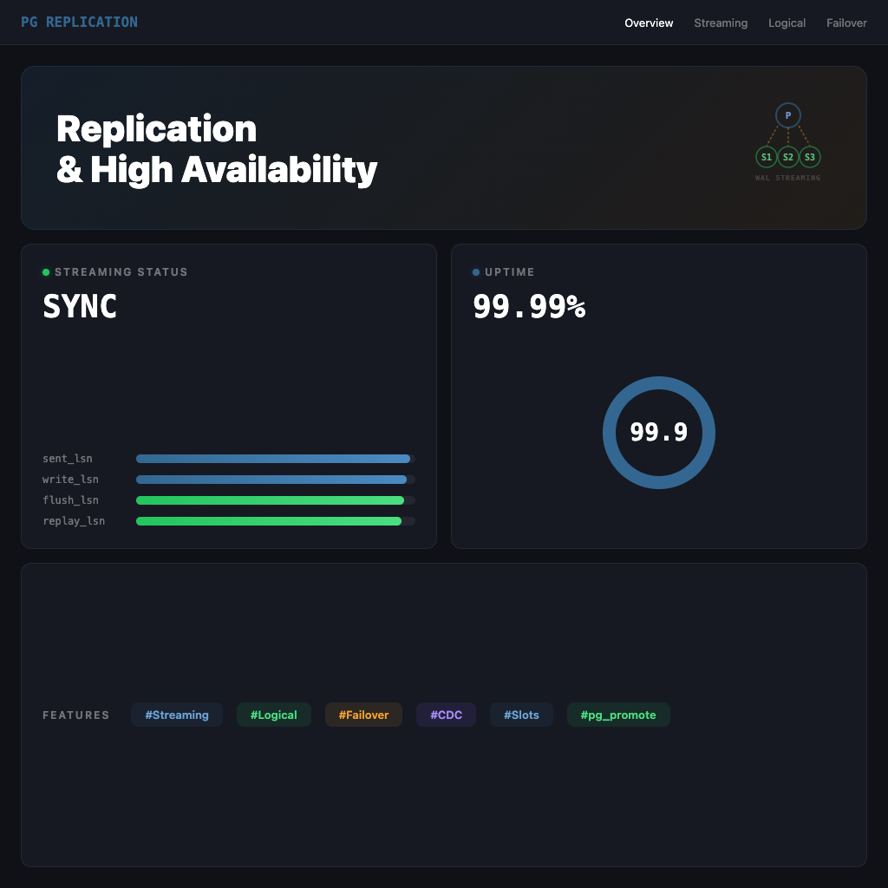Switch to the Streaming nav tab
Image resolution: width=888 pixels, height=888 pixels.
coord(721,23)
